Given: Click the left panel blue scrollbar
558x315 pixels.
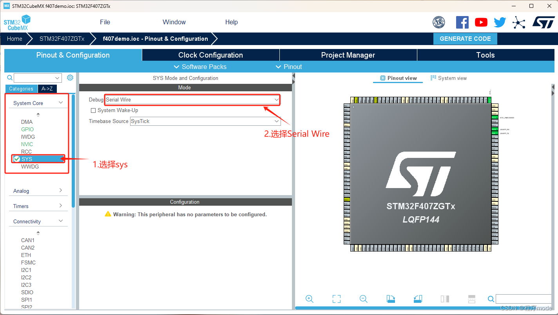Looking at the screenshot, I should click(73, 151).
